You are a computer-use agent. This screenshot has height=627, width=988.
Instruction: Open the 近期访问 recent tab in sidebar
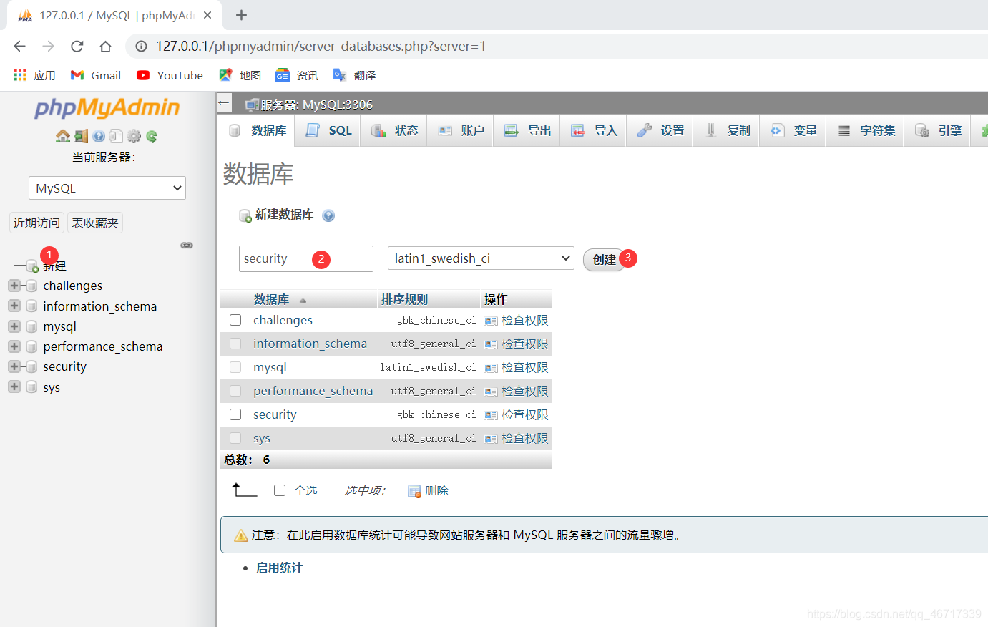click(x=36, y=223)
